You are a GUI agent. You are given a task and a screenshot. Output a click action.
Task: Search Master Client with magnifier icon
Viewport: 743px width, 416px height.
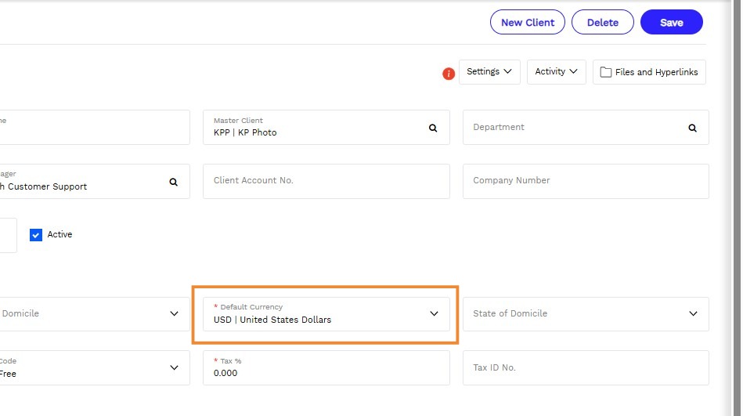tap(433, 128)
